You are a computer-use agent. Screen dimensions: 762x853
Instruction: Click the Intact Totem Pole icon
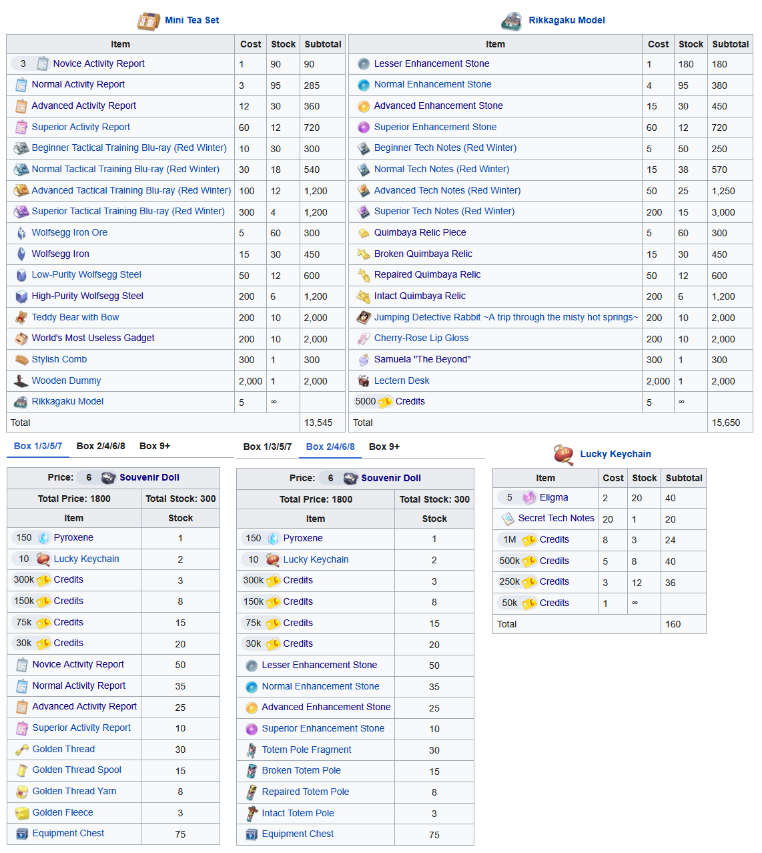click(x=252, y=814)
